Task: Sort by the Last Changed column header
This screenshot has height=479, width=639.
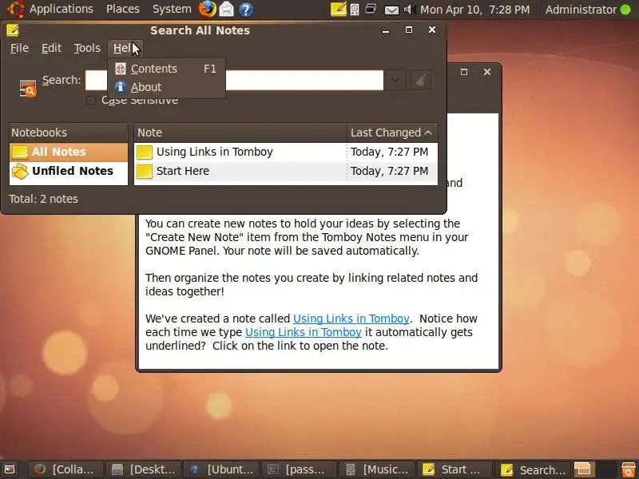Action: pos(392,133)
